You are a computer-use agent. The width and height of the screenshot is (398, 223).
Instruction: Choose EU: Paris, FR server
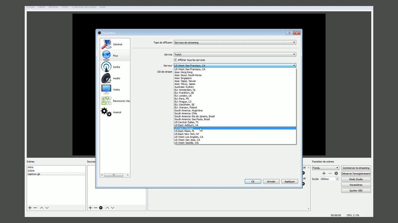(235, 99)
